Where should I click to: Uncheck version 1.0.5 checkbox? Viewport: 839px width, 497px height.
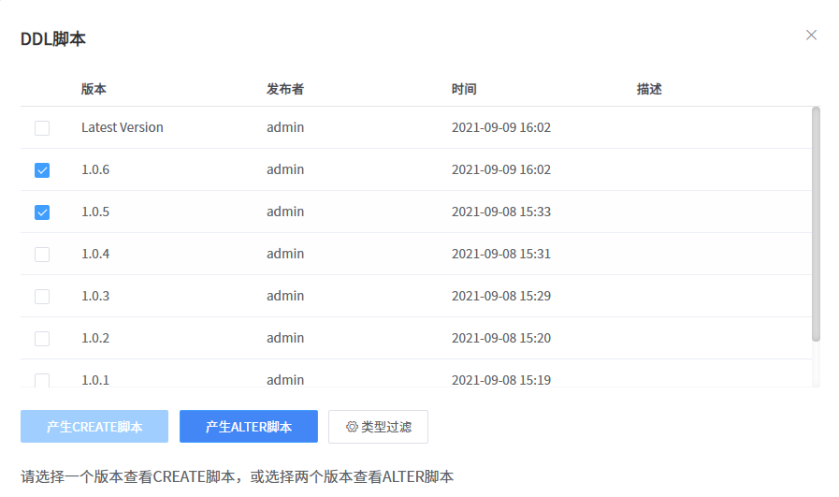pyautogui.click(x=42, y=212)
